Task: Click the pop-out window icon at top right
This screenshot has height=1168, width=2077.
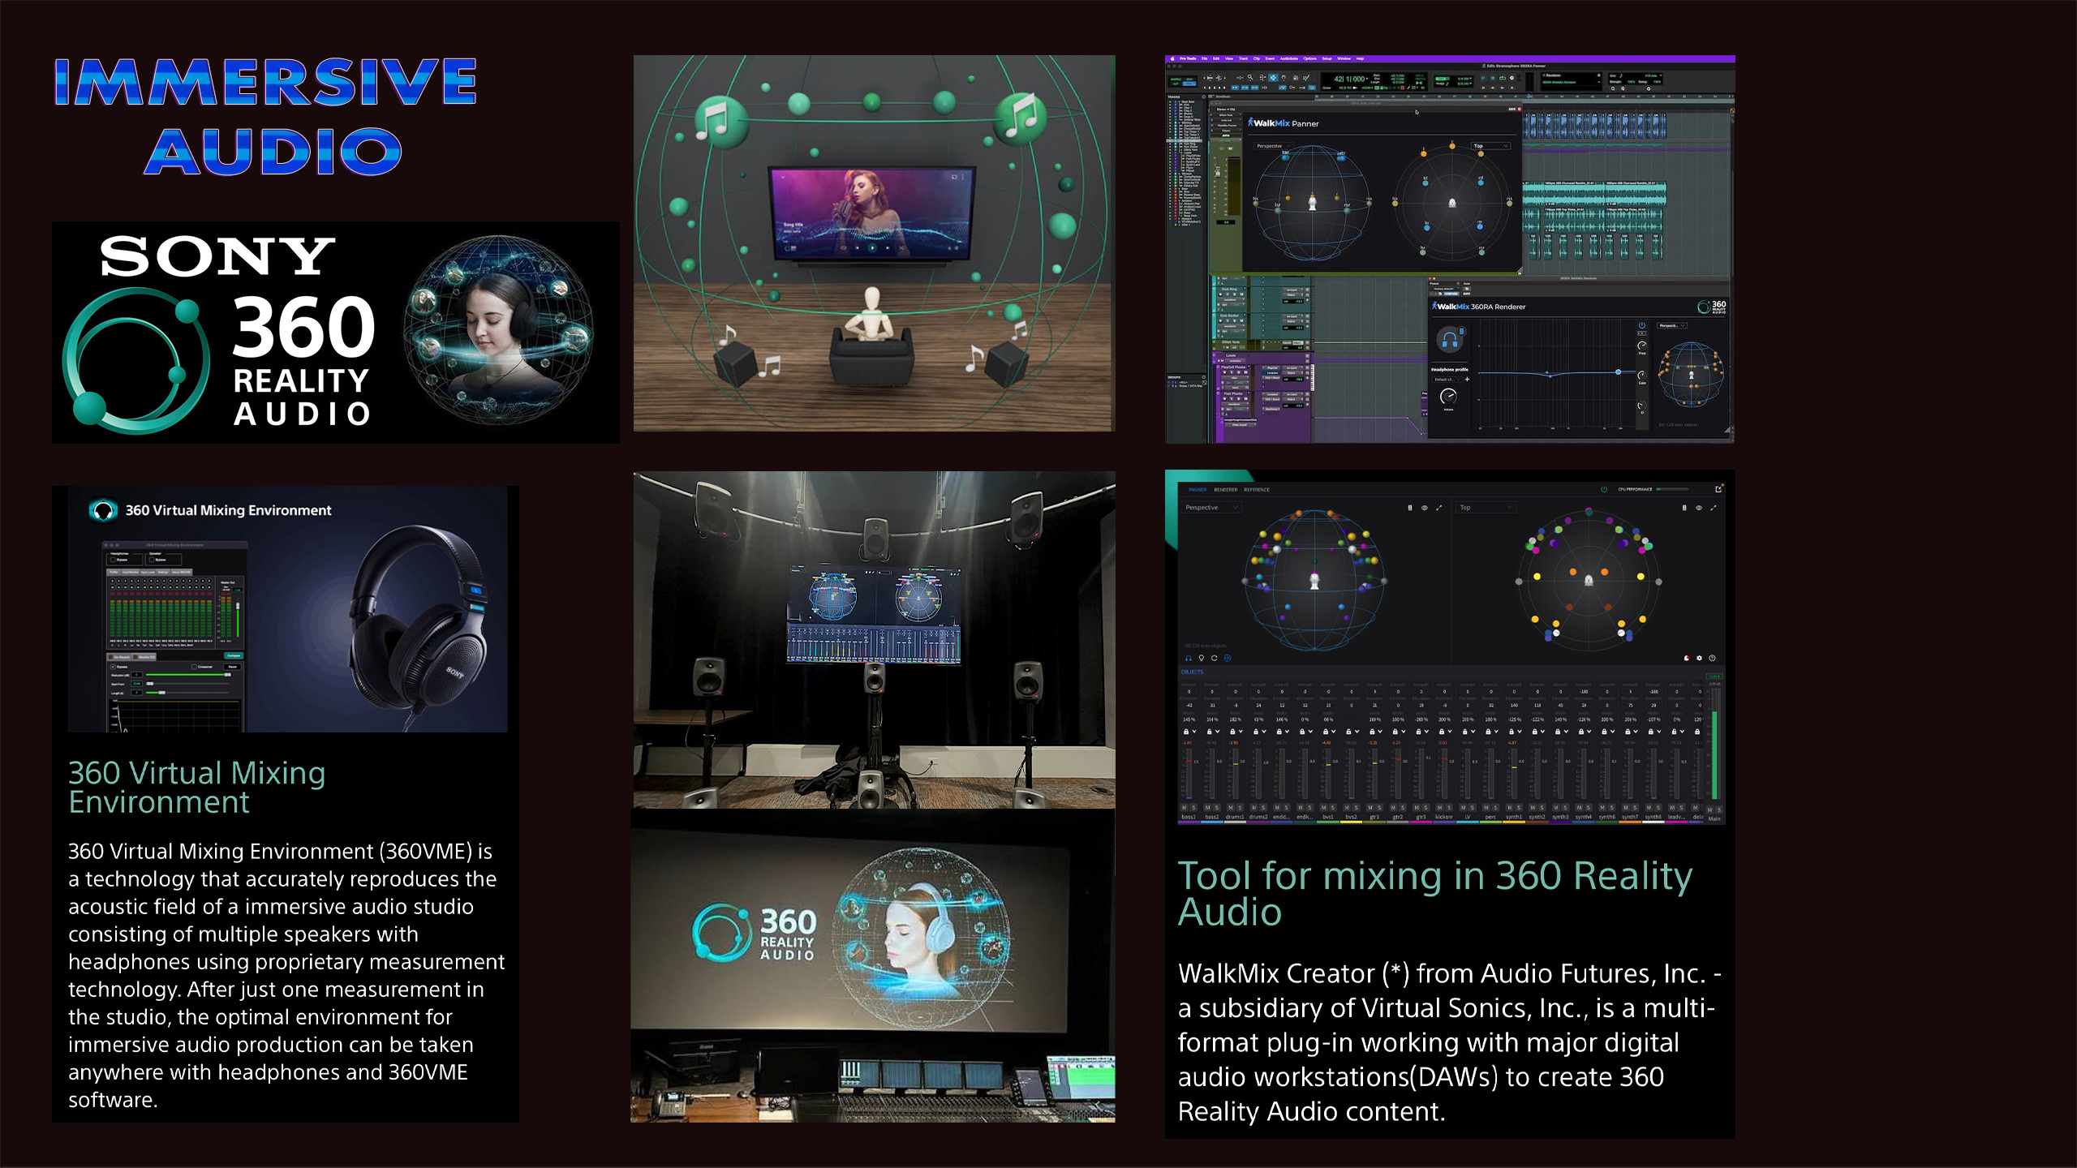Action: (x=1718, y=489)
